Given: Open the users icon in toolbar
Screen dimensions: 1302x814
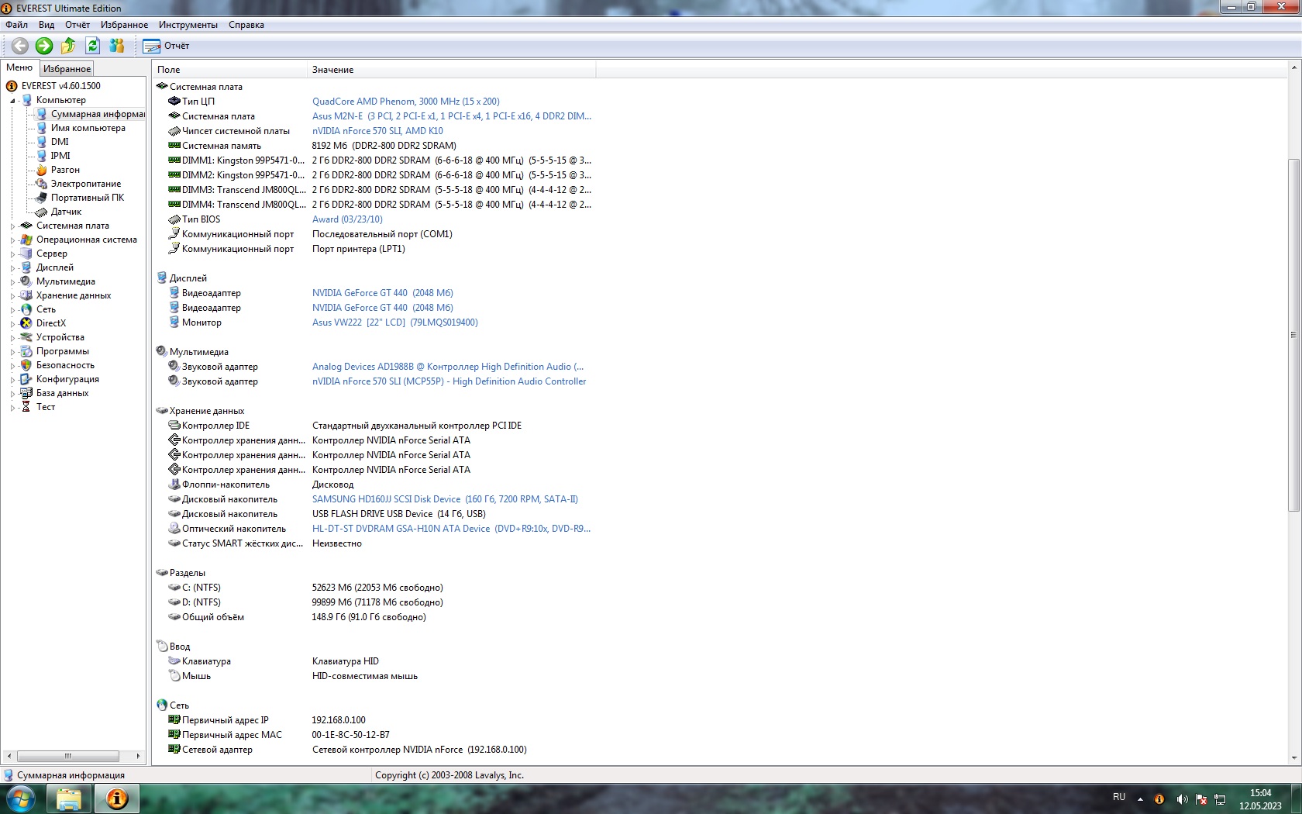Looking at the screenshot, I should click(117, 46).
